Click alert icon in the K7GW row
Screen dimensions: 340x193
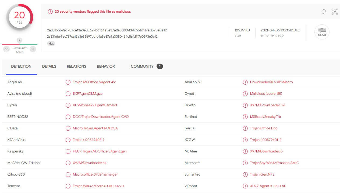(245, 140)
